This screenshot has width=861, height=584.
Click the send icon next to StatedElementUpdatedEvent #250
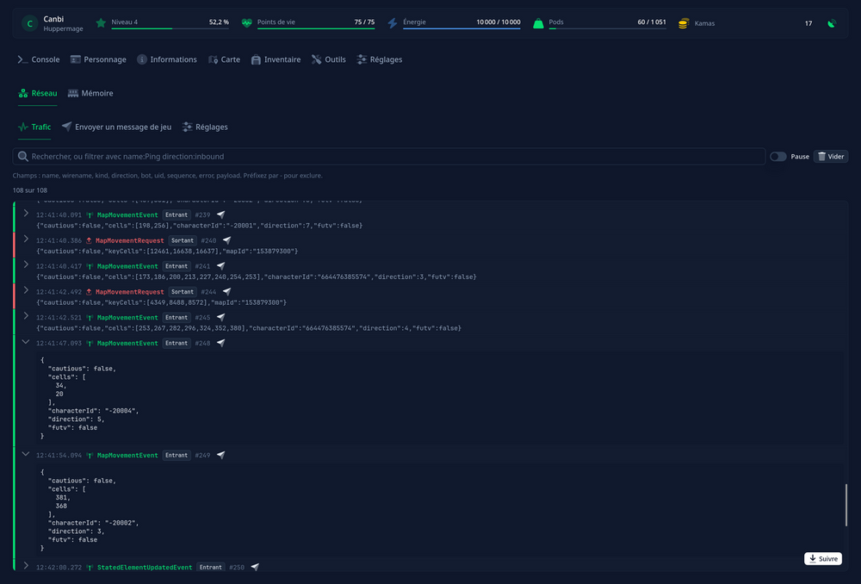pos(255,567)
